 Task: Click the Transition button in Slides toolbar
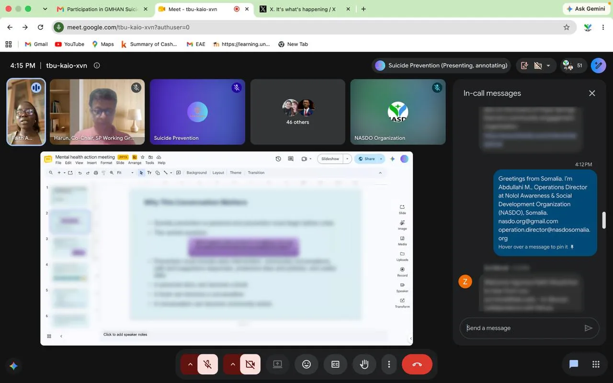(256, 173)
